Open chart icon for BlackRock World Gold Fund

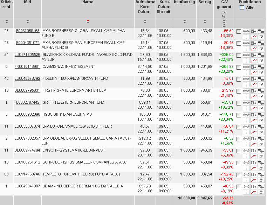point(254,60)
